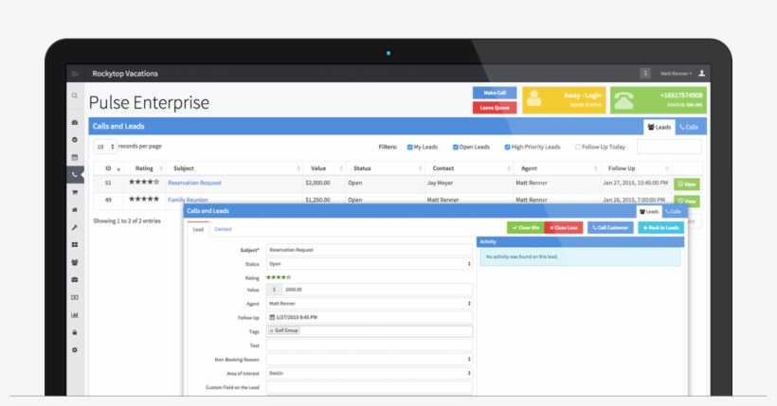Screen dimensions: 777x406
Task: Open the records per page selector
Action: tap(105, 147)
